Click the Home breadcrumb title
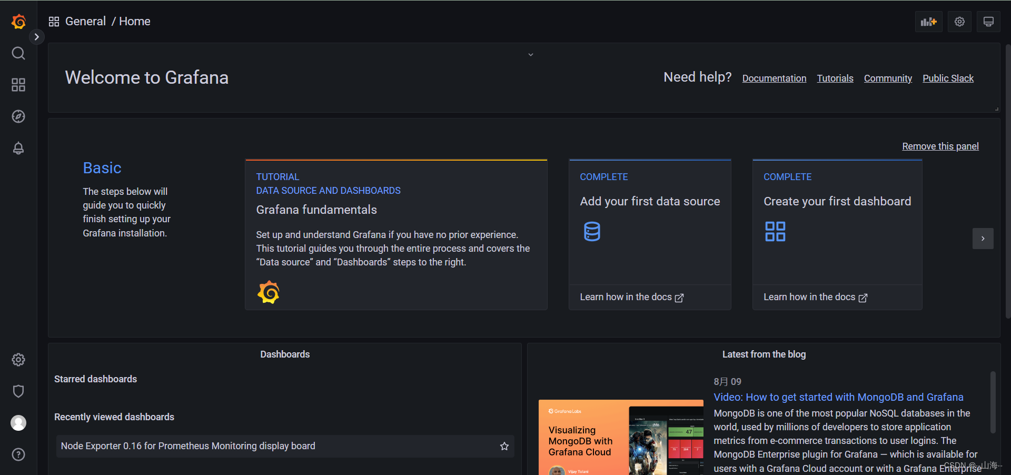Viewport: 1011px width, 475px height. (135, 22)
